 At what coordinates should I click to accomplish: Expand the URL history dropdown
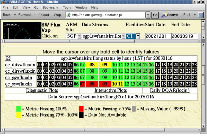148,15
